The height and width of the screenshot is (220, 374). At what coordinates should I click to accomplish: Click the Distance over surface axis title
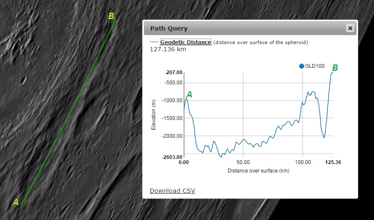tap(258, 171)
